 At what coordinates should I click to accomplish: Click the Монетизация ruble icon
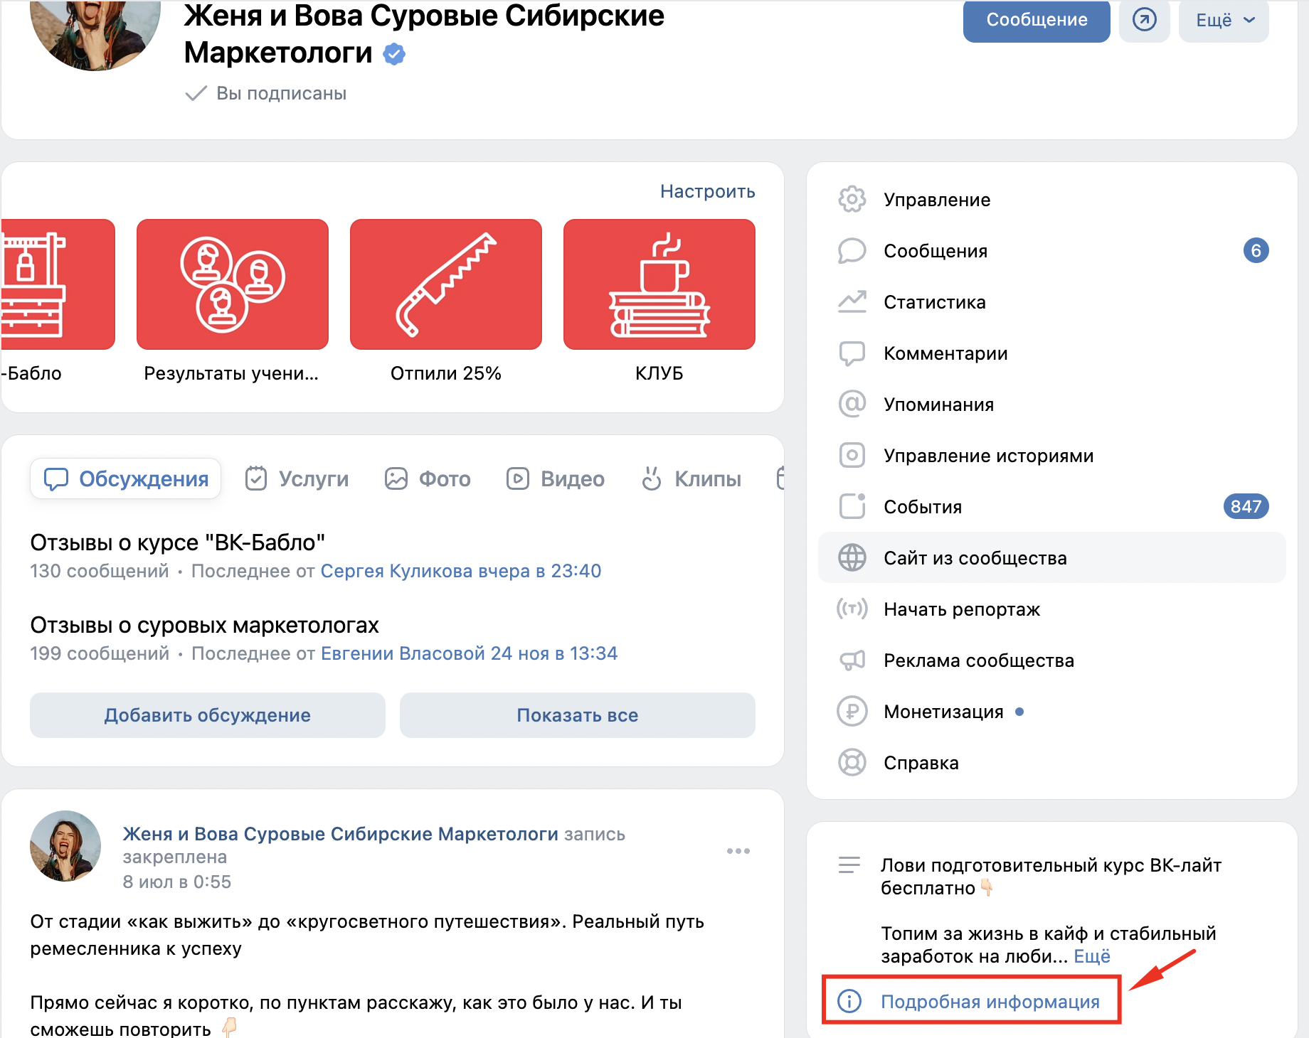coord(852,712)
